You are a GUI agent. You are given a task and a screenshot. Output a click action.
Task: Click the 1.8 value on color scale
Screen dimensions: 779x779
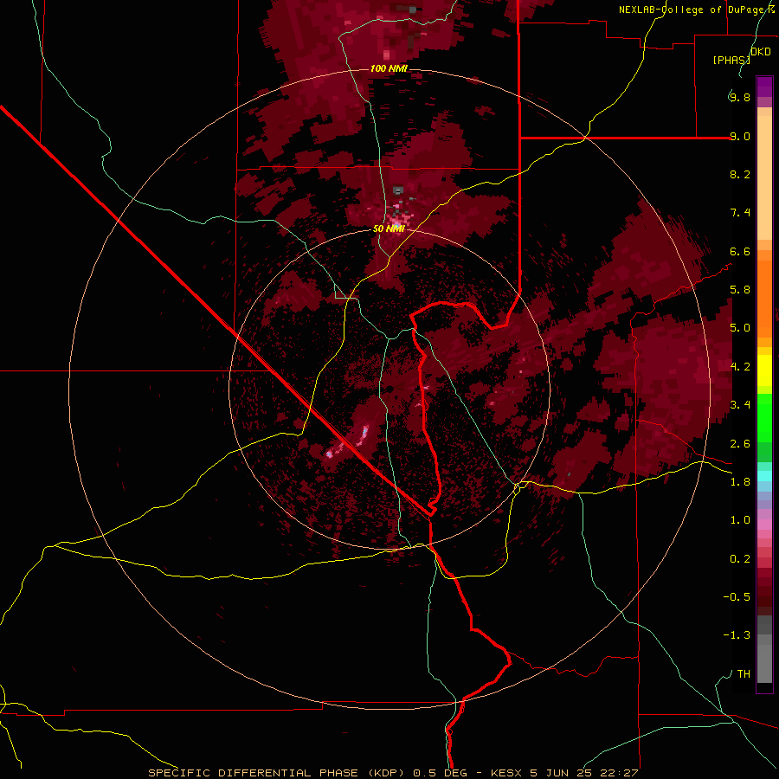(x=740, y=482)
